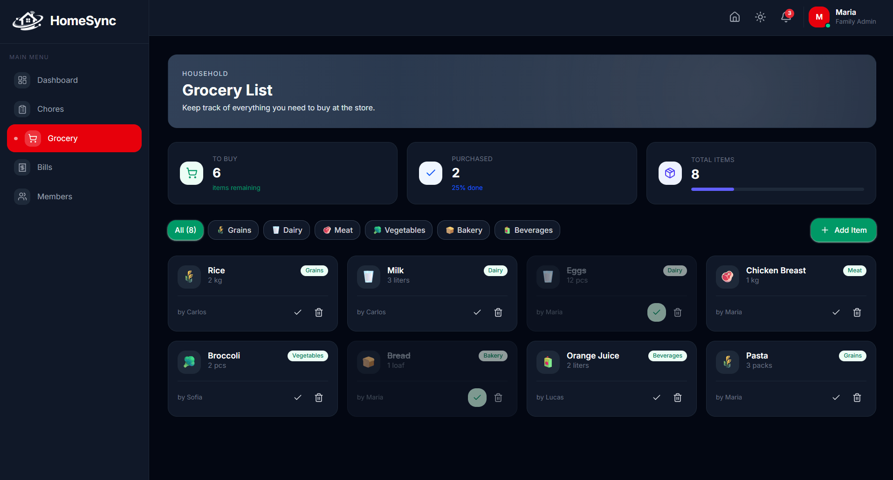Click the Broccoli thumbnail image
Image resolution: width=893 pixels, height=480 pixels.
[x=189, y=362]
